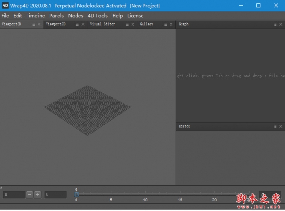The width and height of the screenshot is (285, 211).
Task: Open the 4D Tools menu
Action: [98, 16]
